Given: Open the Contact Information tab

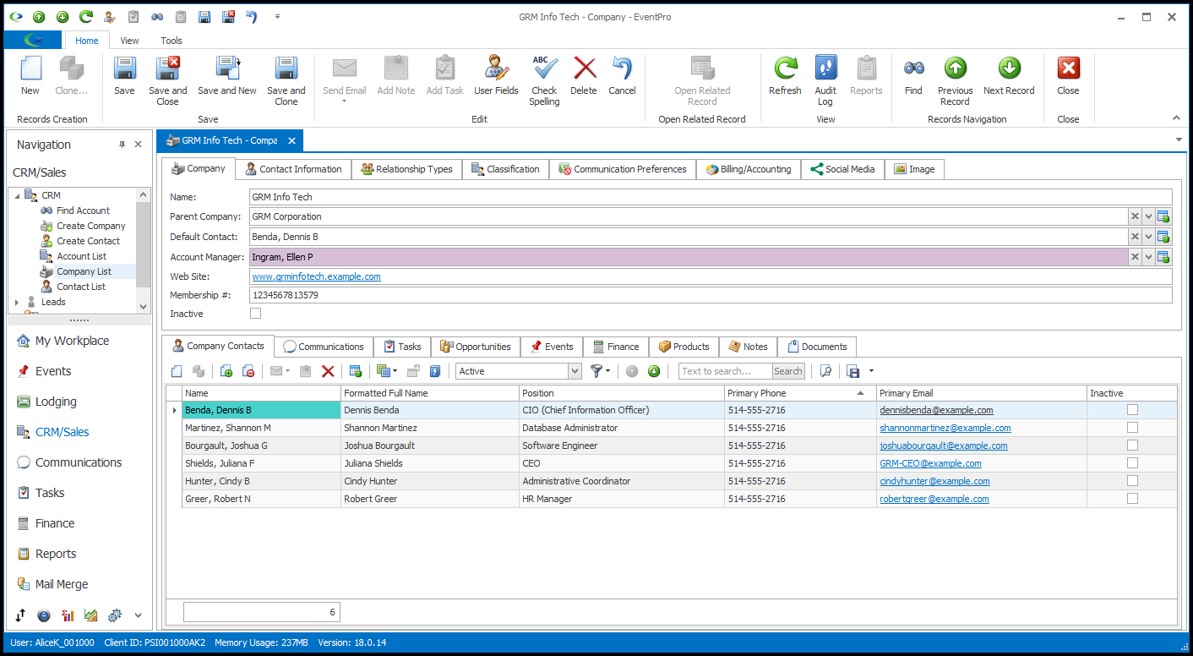Looking at the screenshot, I should pyautogui.click(x=293, y=169).
